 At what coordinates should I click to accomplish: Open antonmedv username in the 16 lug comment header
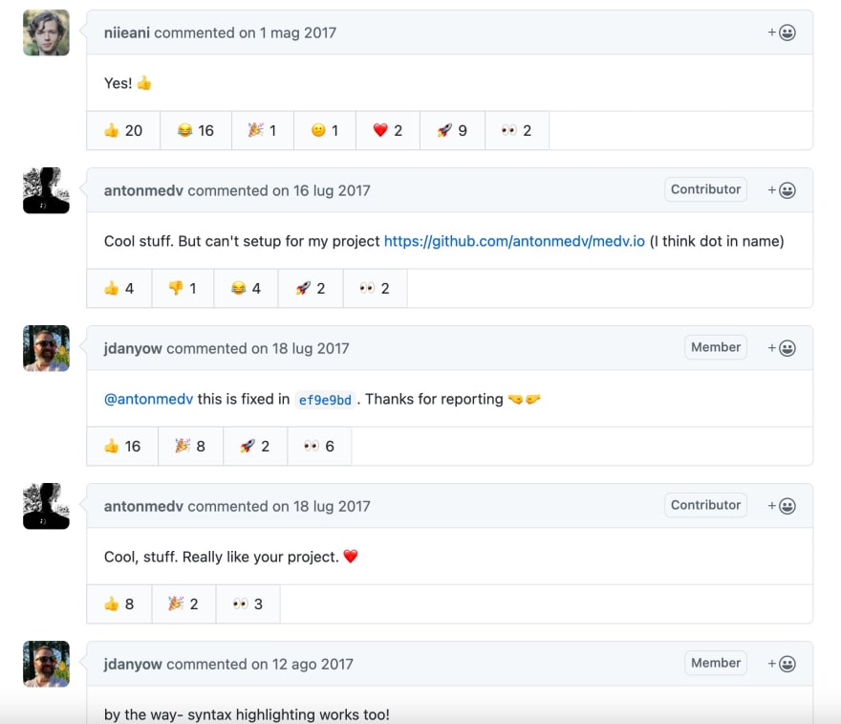(143, 190)
